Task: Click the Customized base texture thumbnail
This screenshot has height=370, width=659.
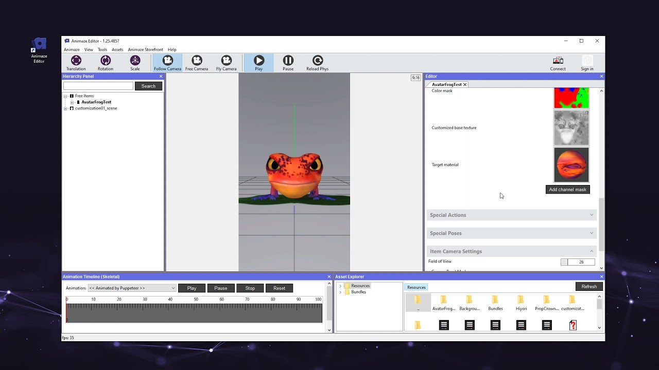Action: pos(571,128)
